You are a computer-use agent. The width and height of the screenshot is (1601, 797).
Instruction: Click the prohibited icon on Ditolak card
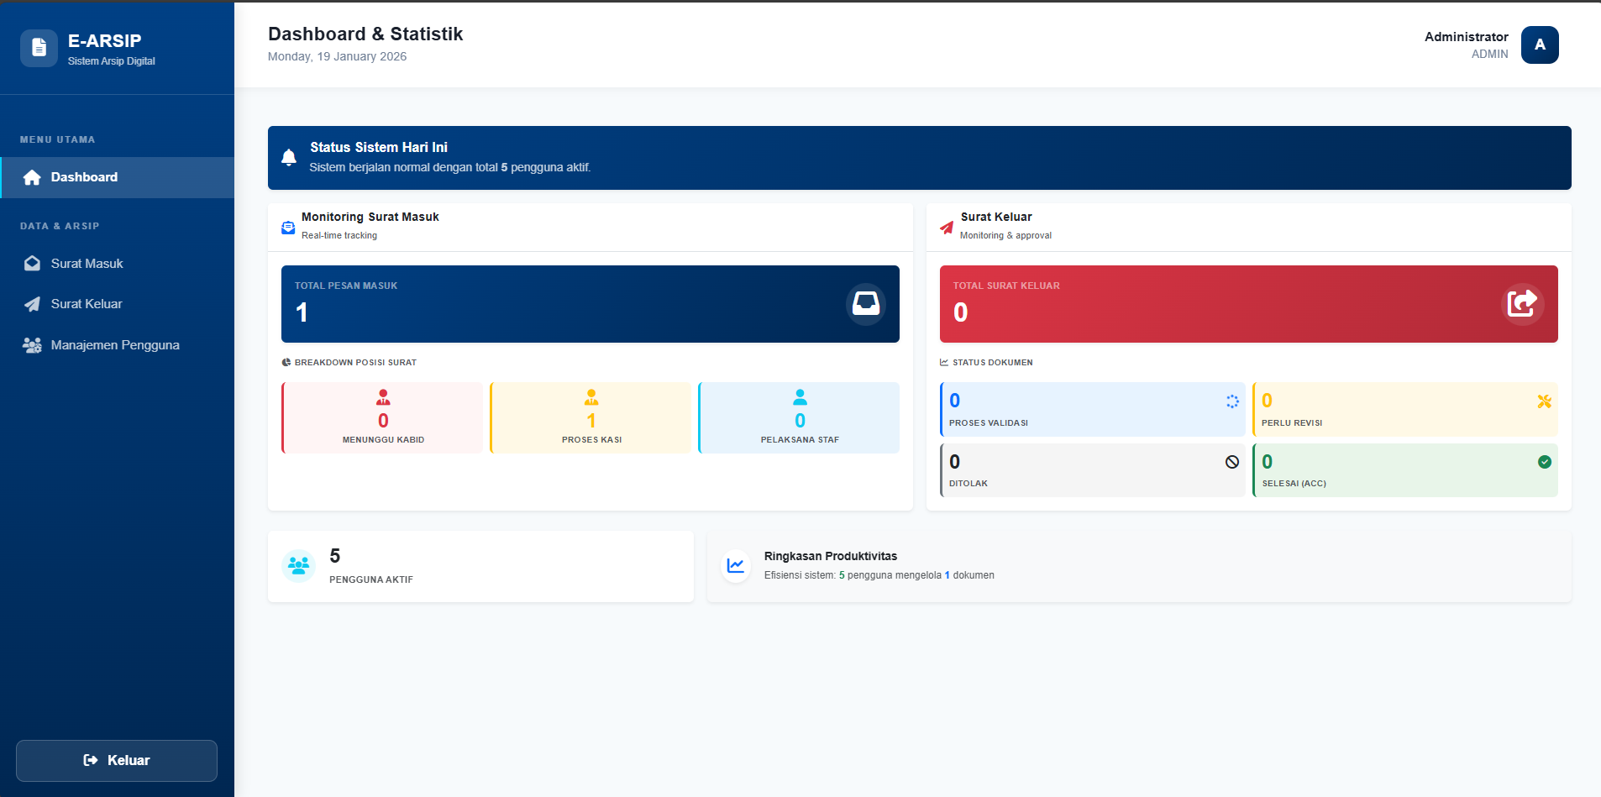(x=1231, y=461)
